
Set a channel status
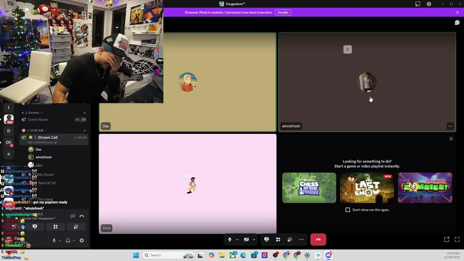coord(42,142)
